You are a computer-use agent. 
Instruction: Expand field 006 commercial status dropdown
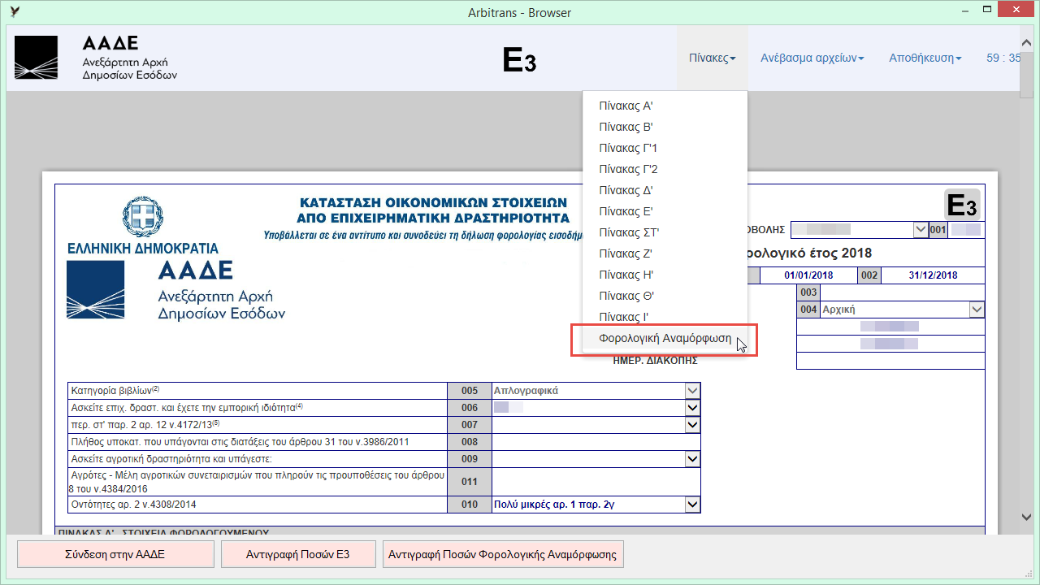click(692, 407)
